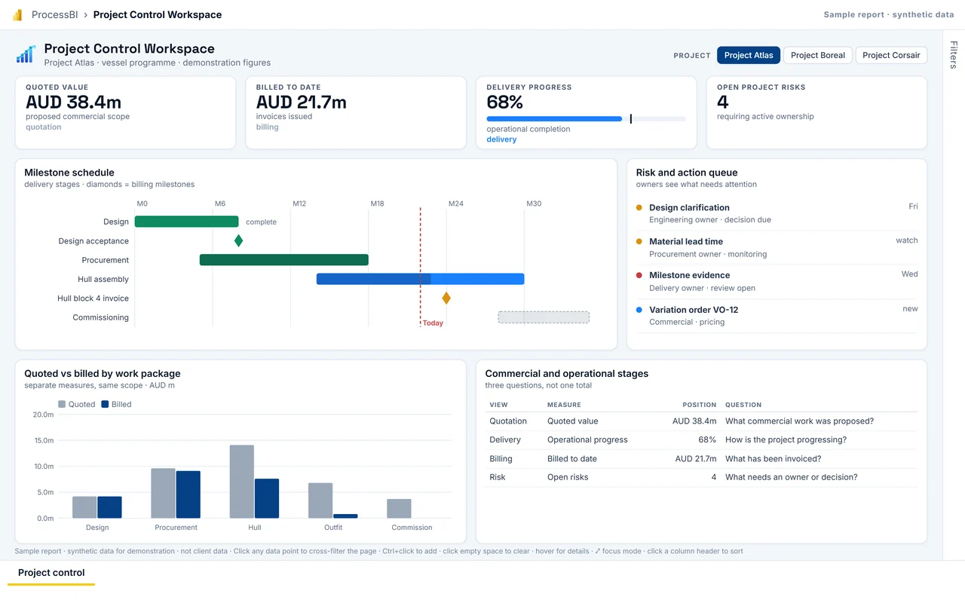The height and width of the screenshot is (603, 965).
Task: Click the Delivery row in stages table
Action: coord(701,439)
